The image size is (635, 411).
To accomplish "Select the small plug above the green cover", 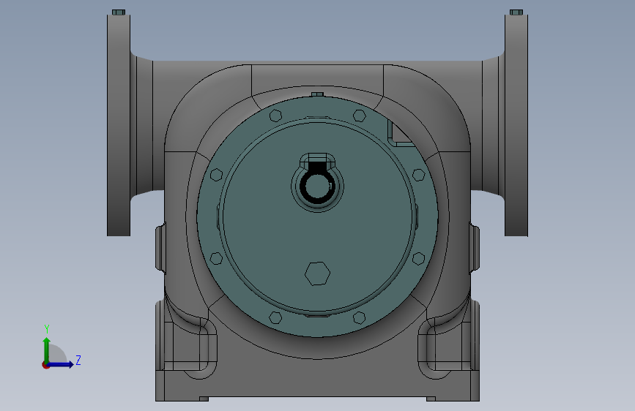I will [x=318, y=94].
